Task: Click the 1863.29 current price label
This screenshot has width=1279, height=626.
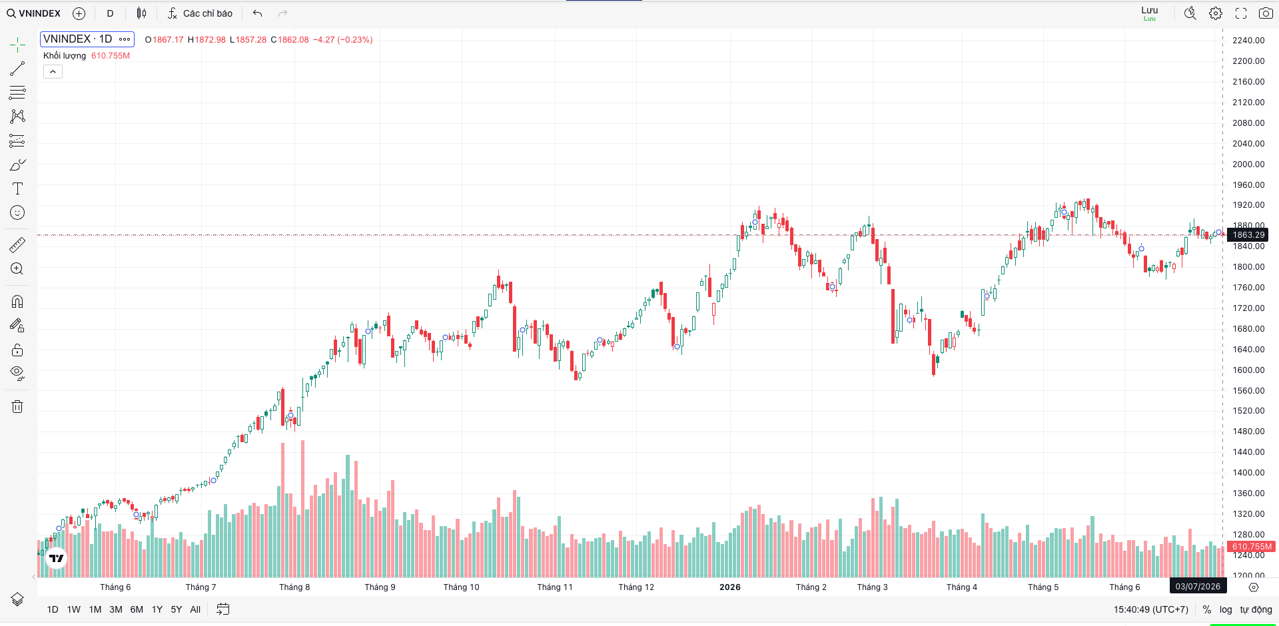Action: click(x=1248, y=234)
